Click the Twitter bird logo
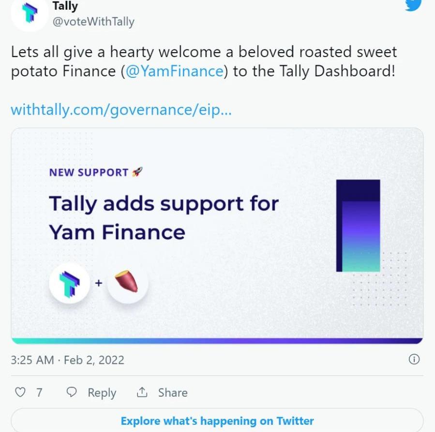Image resolution: width=435 pixels, height=432 pixels. click(413, 5)
